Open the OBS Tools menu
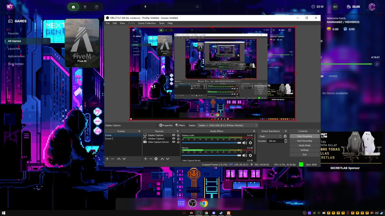385x216 pixels. coord(162,23)
